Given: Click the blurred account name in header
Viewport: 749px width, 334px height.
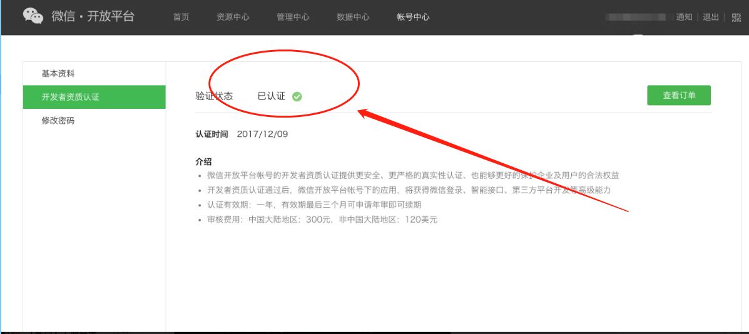Looking at the screenshot, I should click(636, 17).
